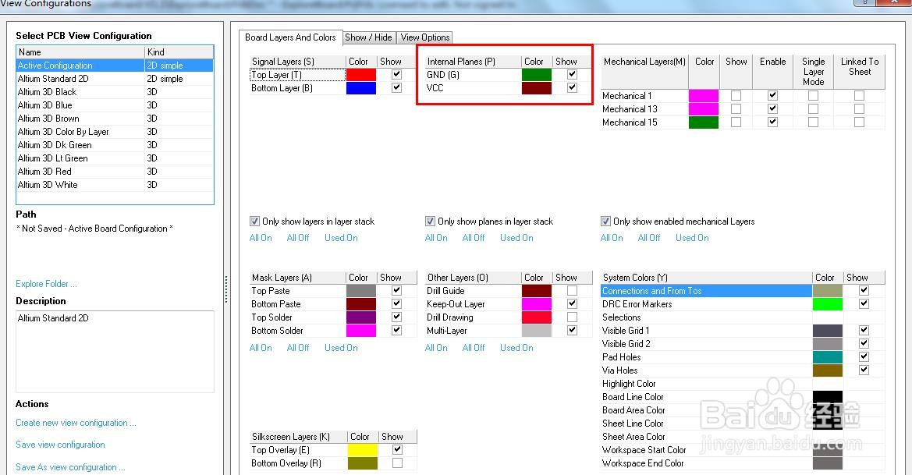Open the Show / Hide tab
The width and height of the screenshot is (912, 475).
pyautogui.click(x=369, y=37)
